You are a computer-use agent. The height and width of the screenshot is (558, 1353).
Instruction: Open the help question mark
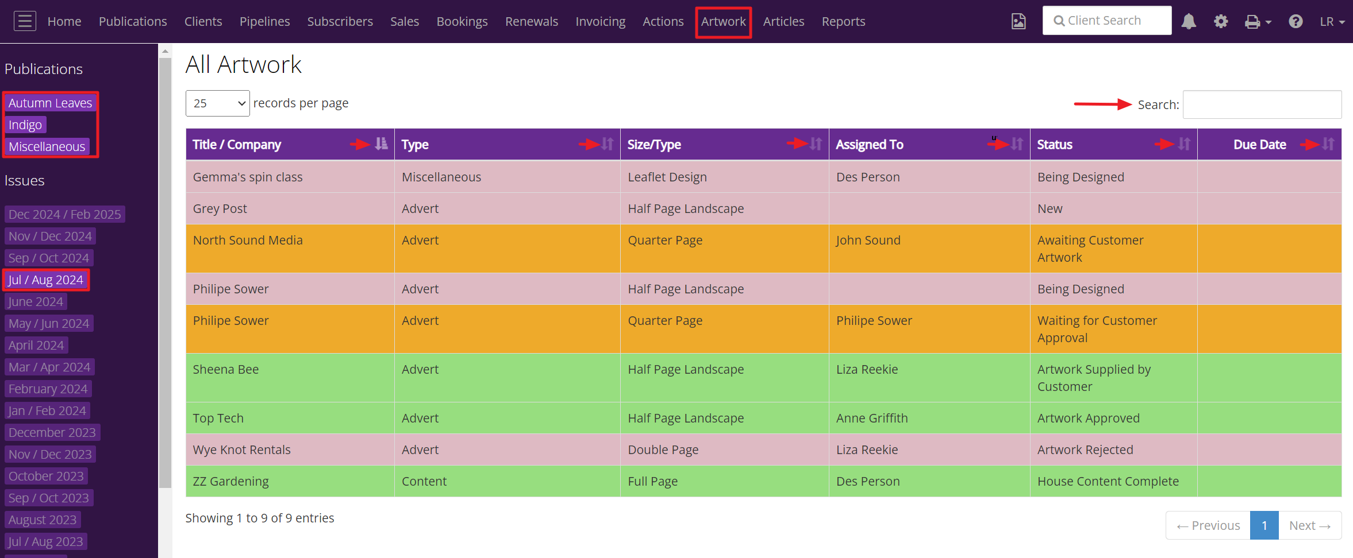(x=1296, y=21)
